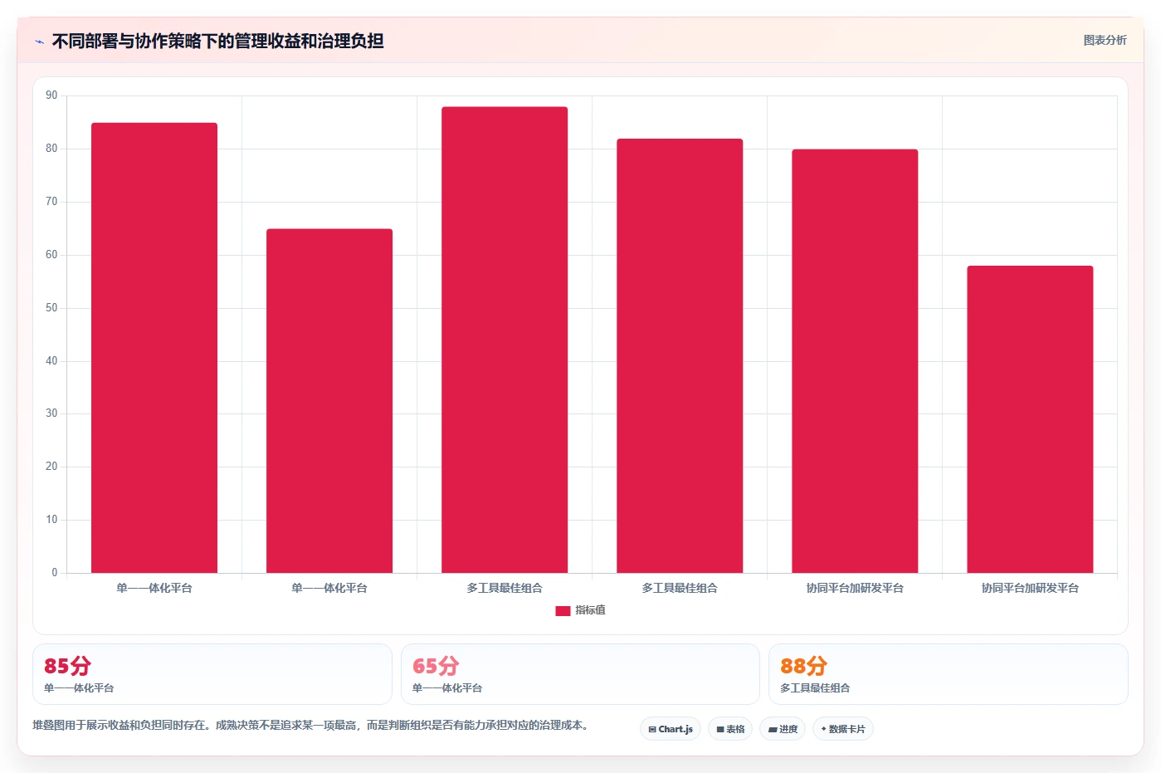This screenshot has height=773, width=1161.
Task: Select the bar with value 82
Action: pos(680,355)
